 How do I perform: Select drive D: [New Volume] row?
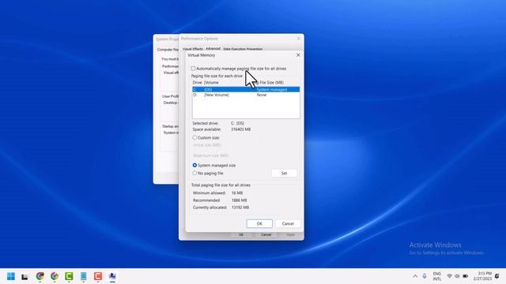246,95
